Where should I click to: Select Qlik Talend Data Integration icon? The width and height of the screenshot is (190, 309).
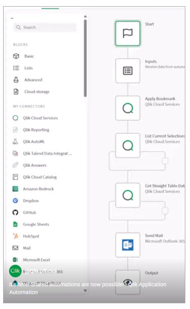click(x=15, y=153)
